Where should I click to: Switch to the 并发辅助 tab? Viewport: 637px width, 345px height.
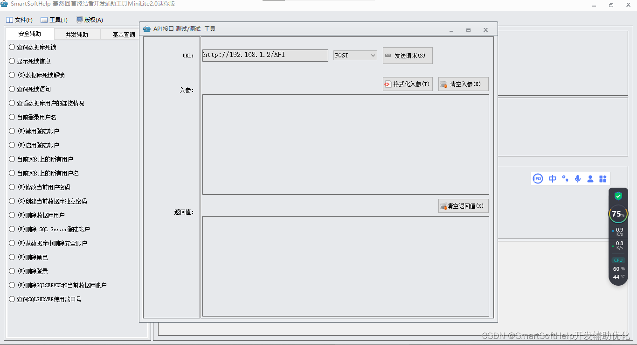tap(77, 35)
